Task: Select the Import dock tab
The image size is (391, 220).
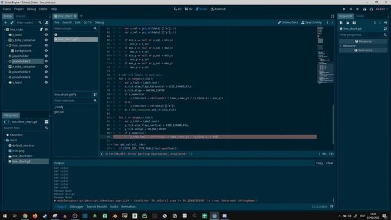Action: 20,16
